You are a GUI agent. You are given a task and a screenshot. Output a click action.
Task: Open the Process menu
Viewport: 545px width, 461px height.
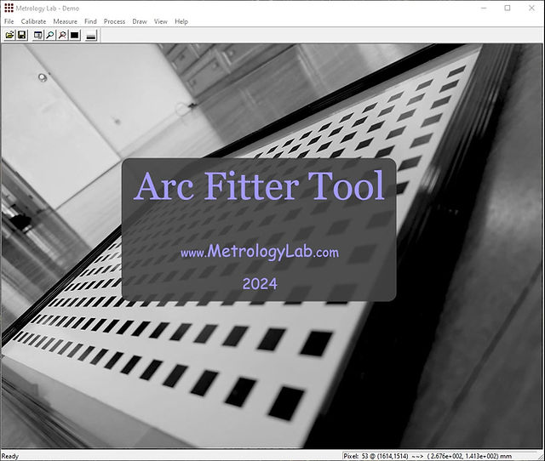click(x=114, y=21)
